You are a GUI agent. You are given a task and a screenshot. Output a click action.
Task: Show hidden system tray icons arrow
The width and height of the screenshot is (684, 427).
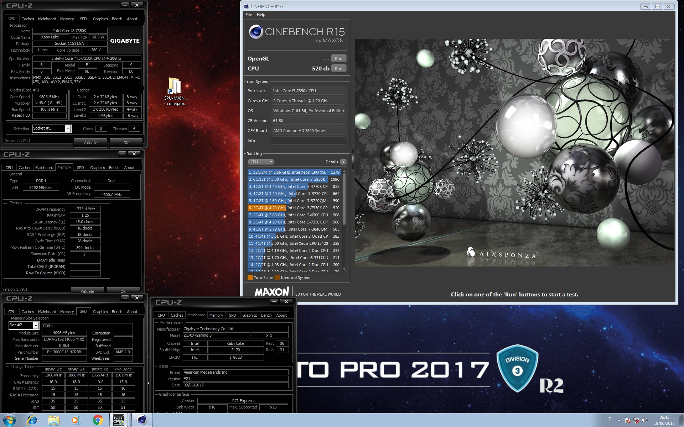(x=619, y=420)
